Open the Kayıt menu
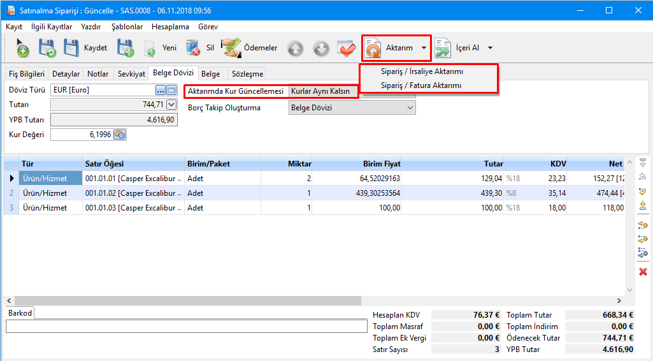The width and height of the screenshot is (653, 361). coord(14,27)
